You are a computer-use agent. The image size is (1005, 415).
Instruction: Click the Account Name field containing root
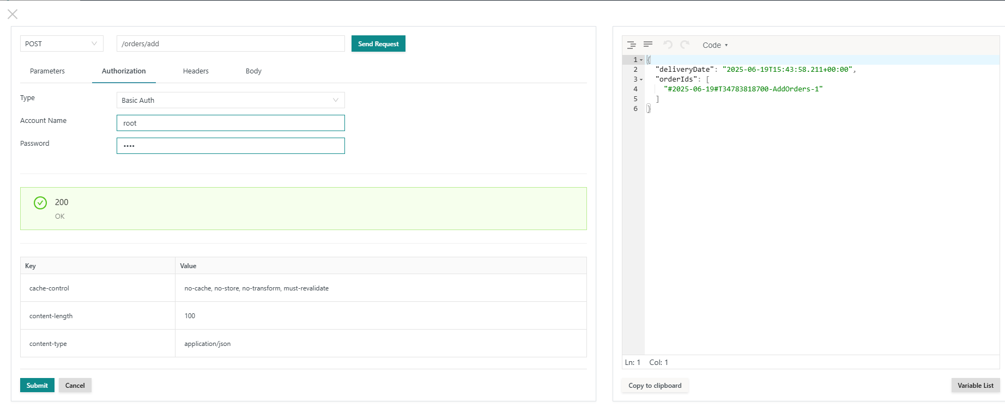[x=231, y=123]
